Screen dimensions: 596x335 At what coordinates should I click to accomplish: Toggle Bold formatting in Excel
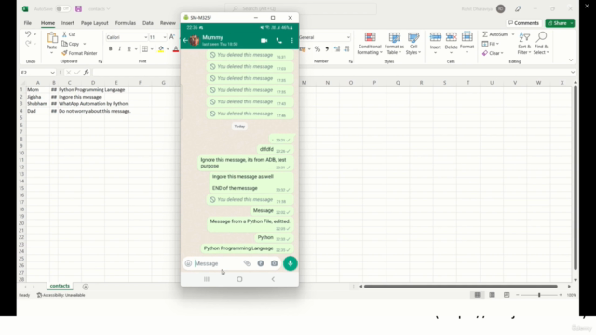click(x=110, y=48)
